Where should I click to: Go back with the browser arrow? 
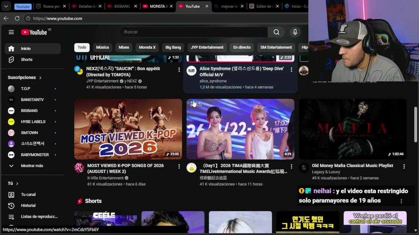[6, 19]
